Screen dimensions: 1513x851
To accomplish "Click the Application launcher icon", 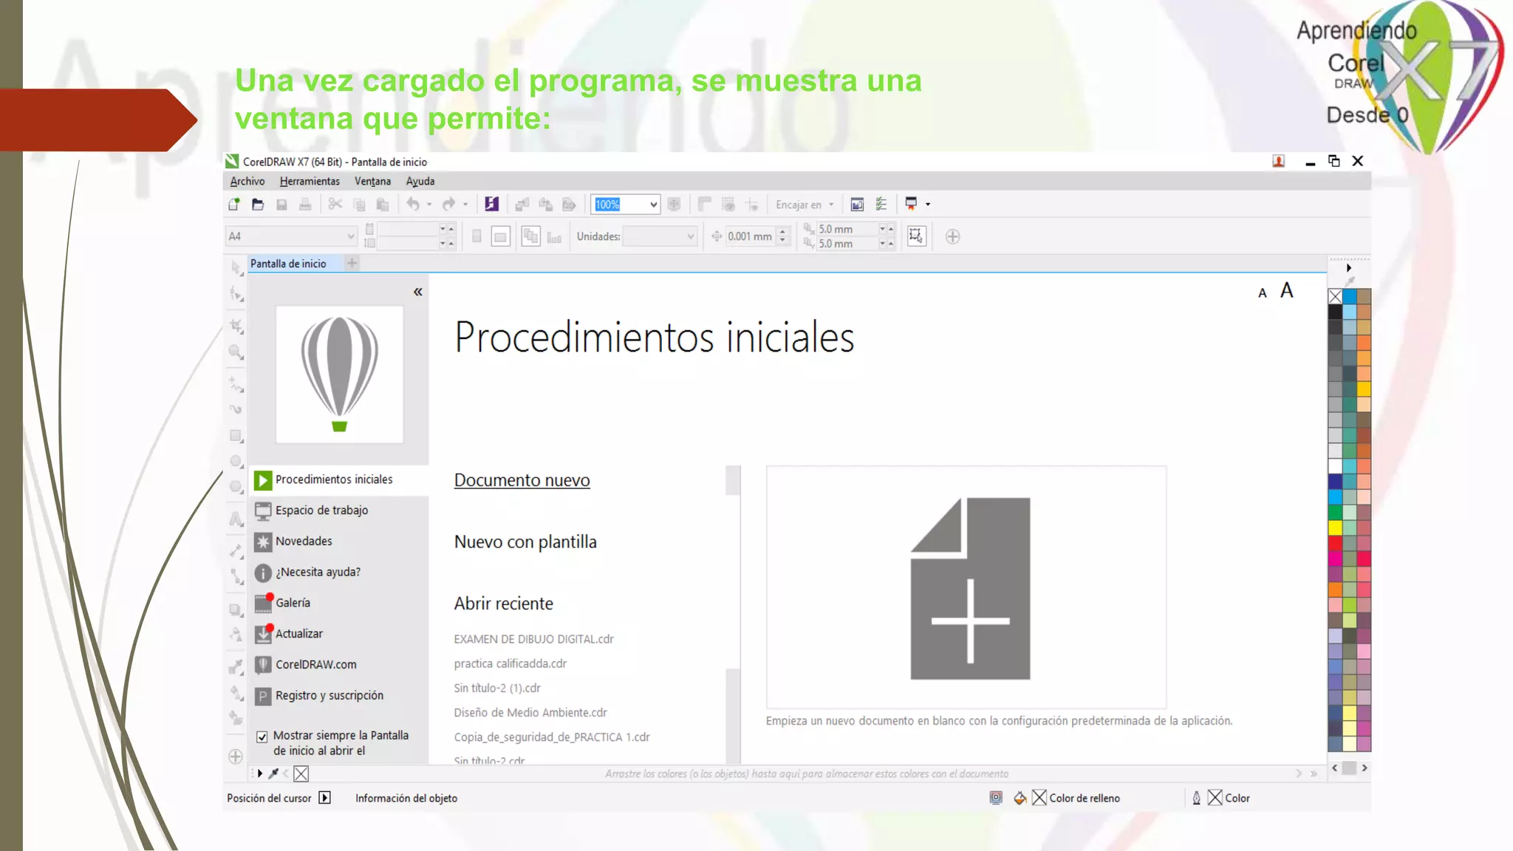I will click(x=911, y=204).
